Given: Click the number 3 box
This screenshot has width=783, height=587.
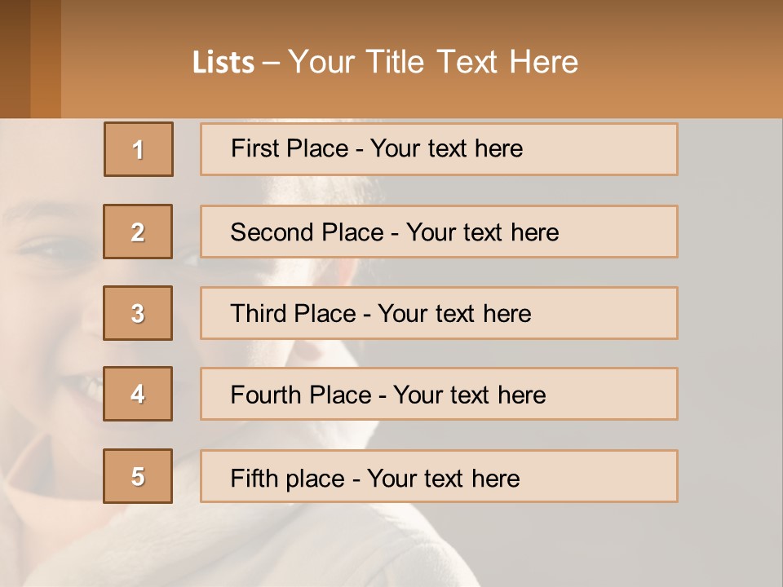Looking at the screenshot, I should pos(138,313).
